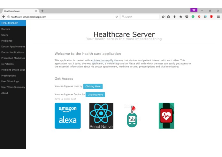Click the doctor login Clicking Here button
Viewport: 222px width, 157px height.
95,95
